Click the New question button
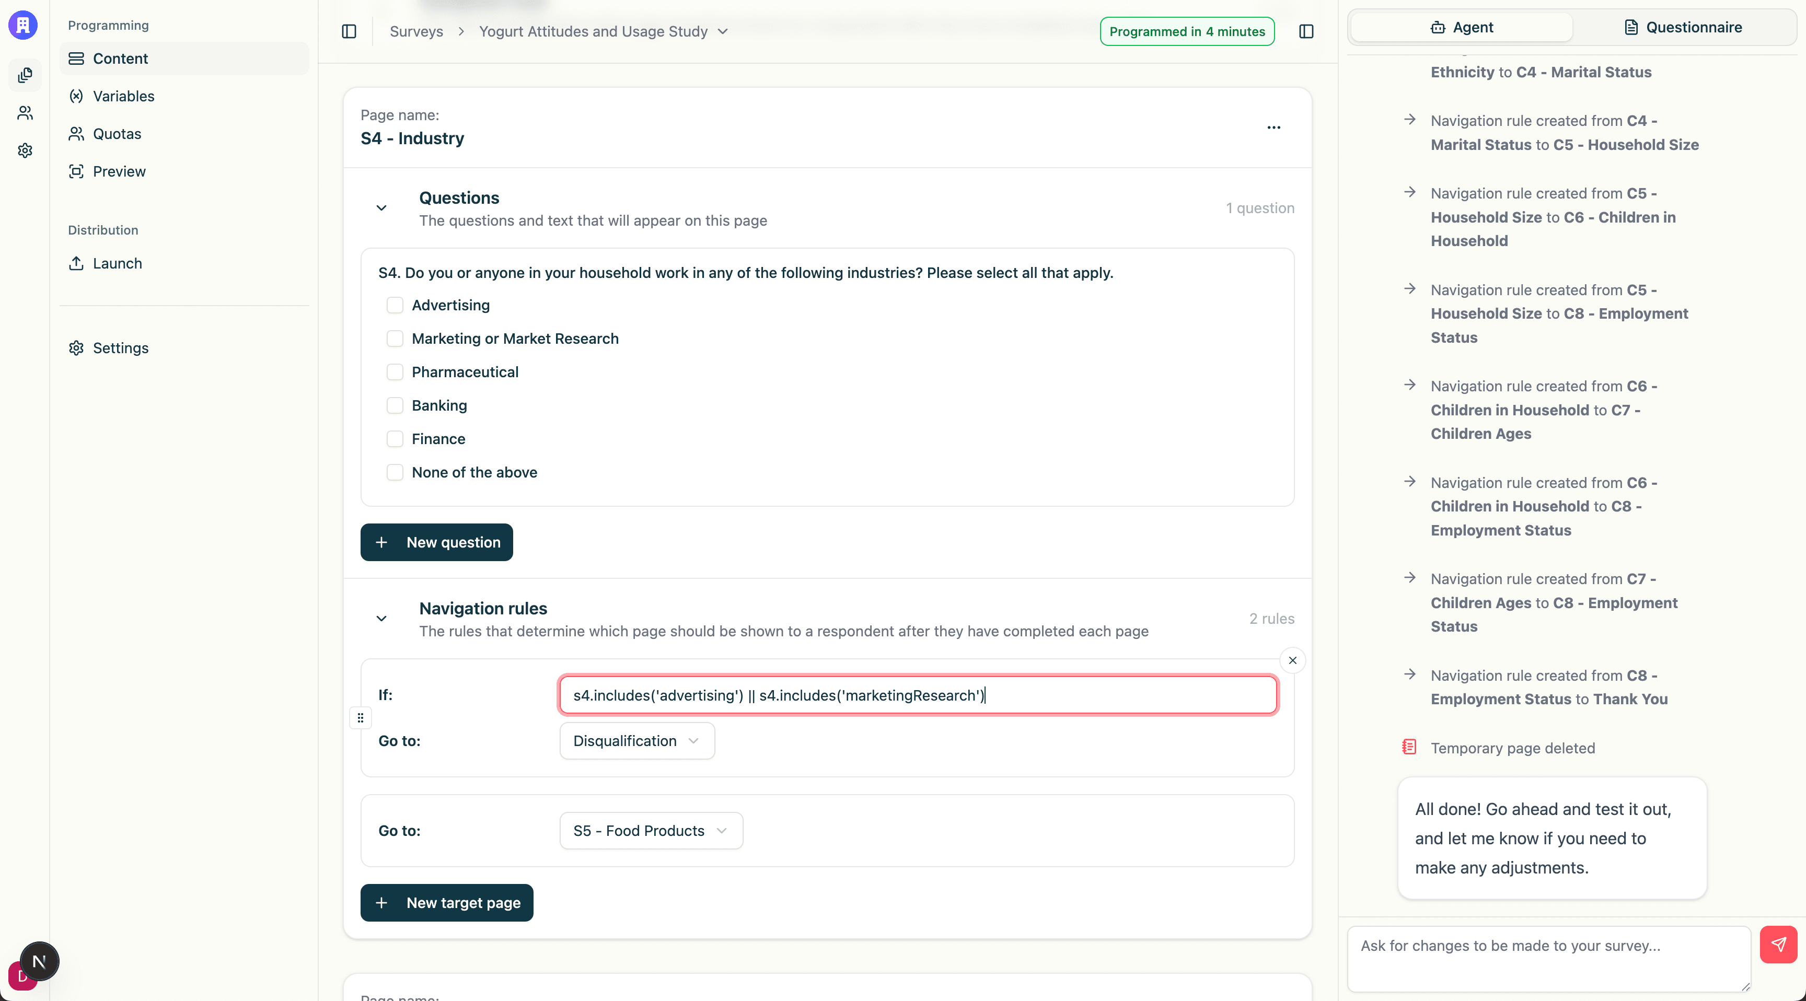The width and height of the screenshot is (1806, 1001). click(x=436, y=543)
